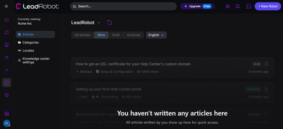
Task: Click the LeadRobot portal heading
Action: click(x=83, y=23)
